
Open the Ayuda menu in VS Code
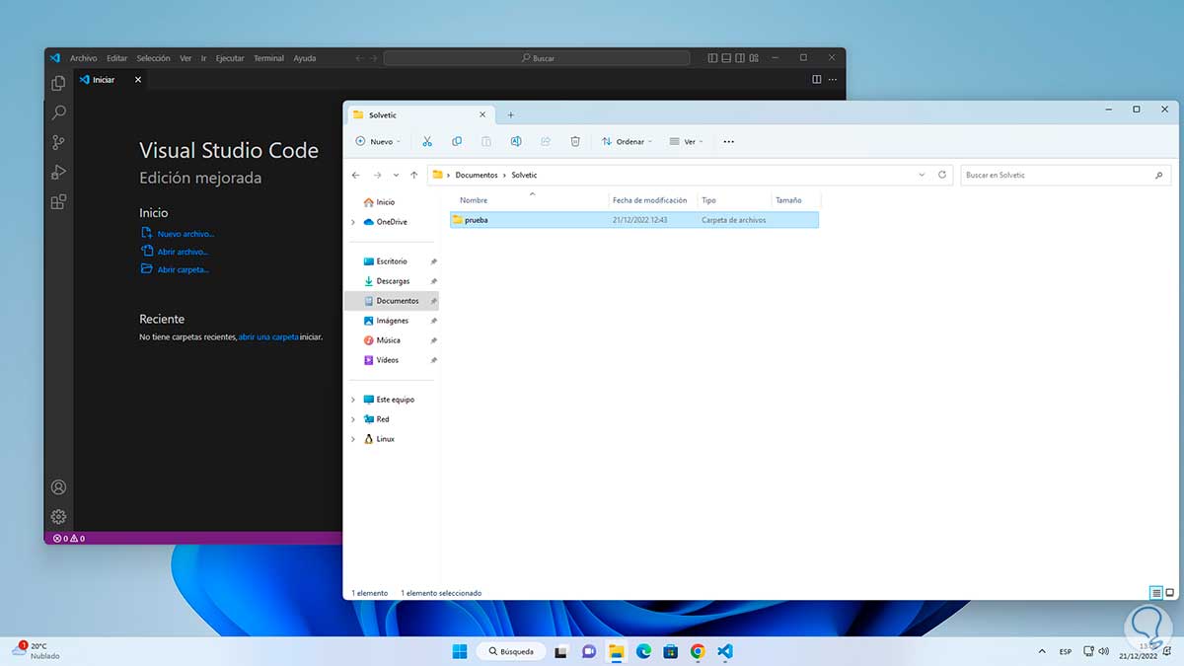click(x=305, y=58)
